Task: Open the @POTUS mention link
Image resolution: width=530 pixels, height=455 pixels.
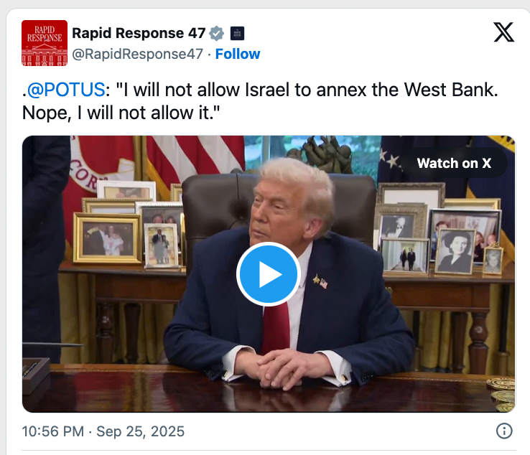Action: pos(66,90)
